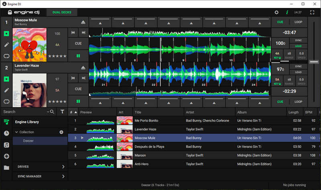Change pitch range ±8 on deck 1
Screen dimensions: 321x190
tap(289, 55)
